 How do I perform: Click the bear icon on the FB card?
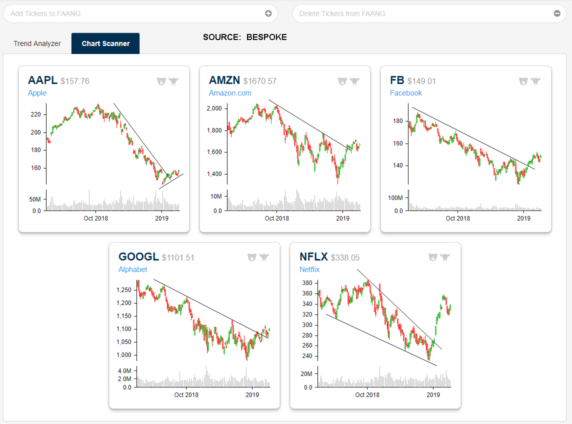point(523,80)
